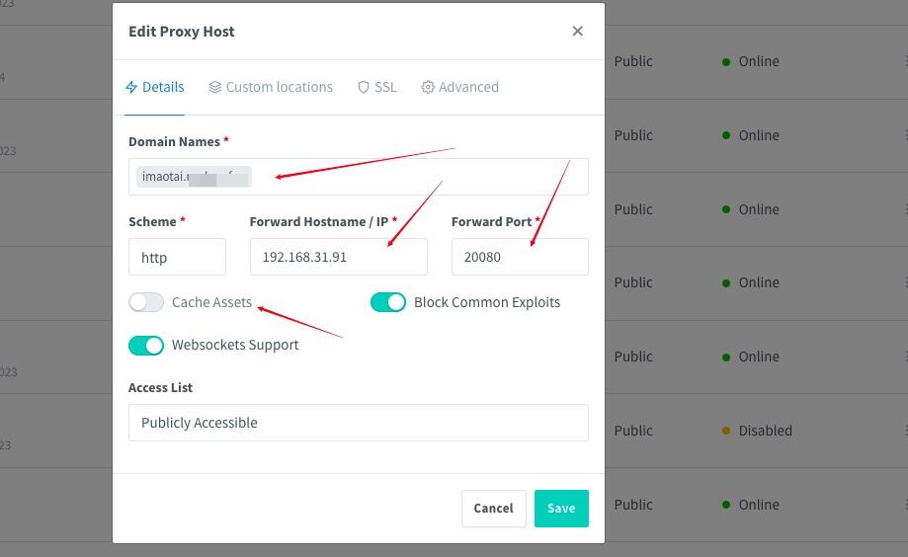The height and width of the screenshot is (557, 908).
Task: Click the yellow Disabled status dot
Action: tap(725, 431)
